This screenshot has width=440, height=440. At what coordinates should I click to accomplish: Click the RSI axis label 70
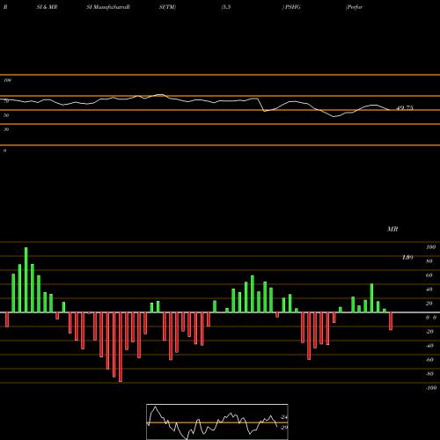[x=6, y=101]
